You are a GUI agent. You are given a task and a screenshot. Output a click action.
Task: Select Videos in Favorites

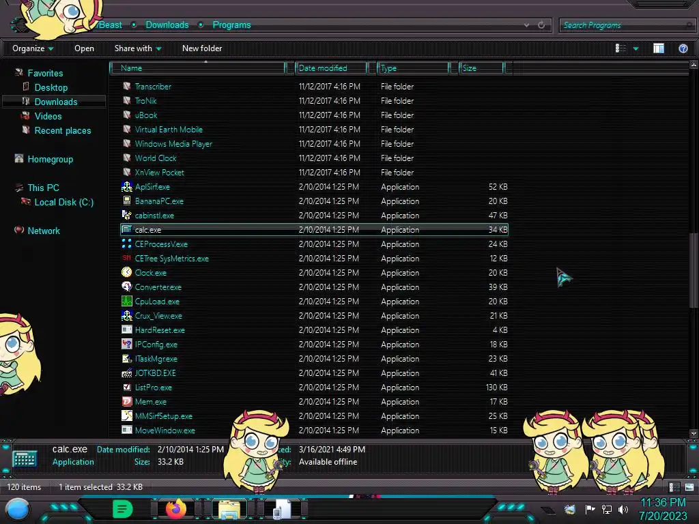tap(48, 116)
